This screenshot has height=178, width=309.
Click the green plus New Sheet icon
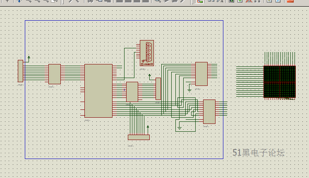click(240, 1)
